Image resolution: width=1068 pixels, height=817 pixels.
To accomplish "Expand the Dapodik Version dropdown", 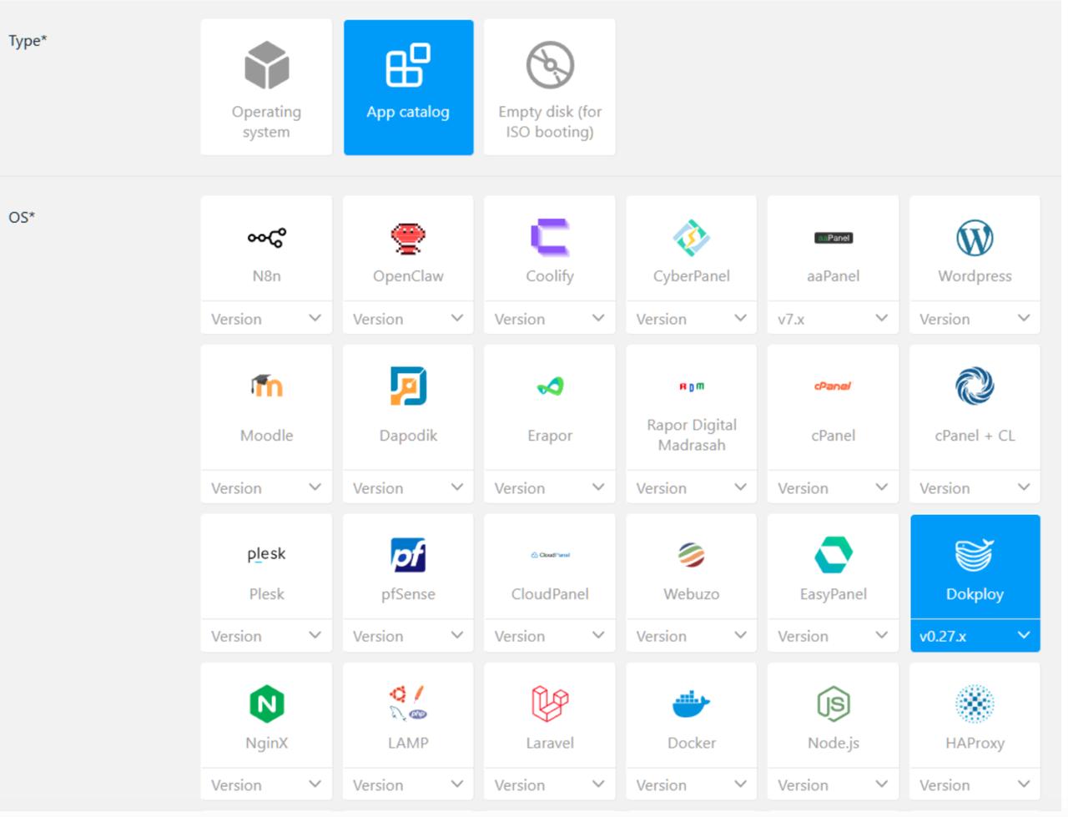I will click(x=408, y=487).
